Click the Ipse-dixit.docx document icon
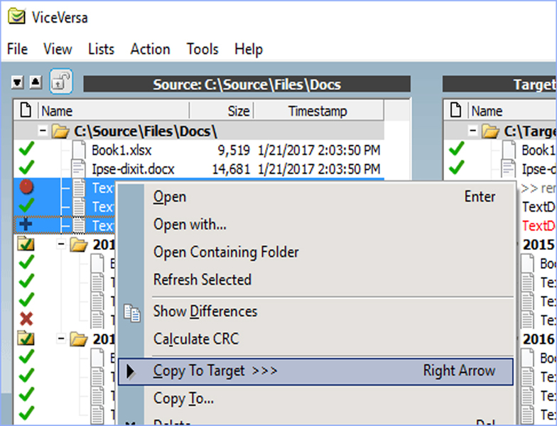 (78, 169)
